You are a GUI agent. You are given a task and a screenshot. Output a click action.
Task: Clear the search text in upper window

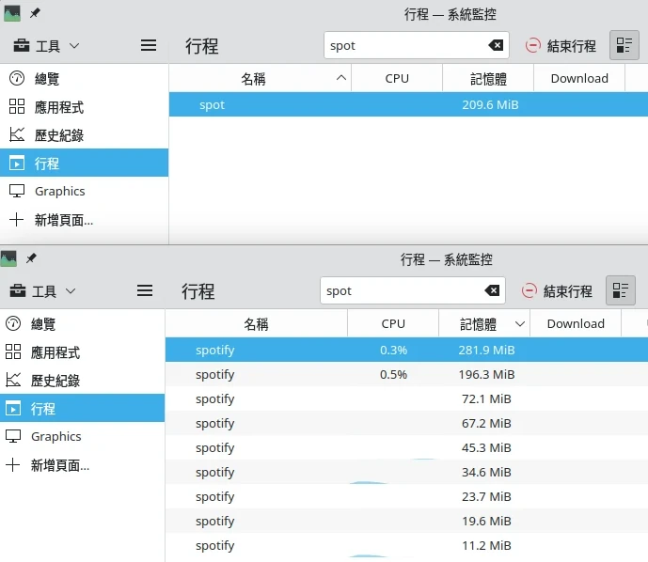[x=496, y=45]
